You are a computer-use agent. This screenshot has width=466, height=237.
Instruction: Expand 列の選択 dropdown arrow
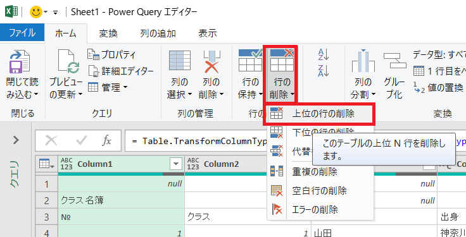[189, 95]
